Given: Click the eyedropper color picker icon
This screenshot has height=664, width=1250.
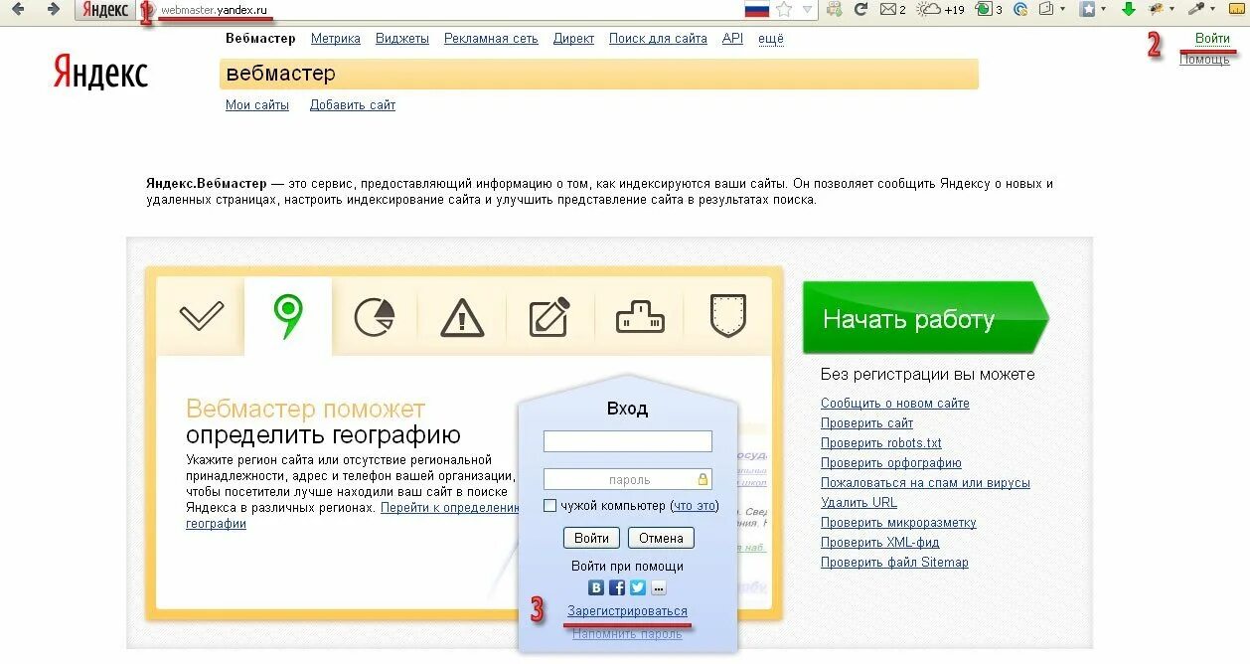Looking at the screenshot, I should [1196, 9].
